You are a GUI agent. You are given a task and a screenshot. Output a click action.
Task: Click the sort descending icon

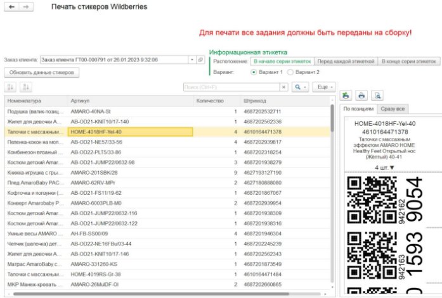click(25, 87)
